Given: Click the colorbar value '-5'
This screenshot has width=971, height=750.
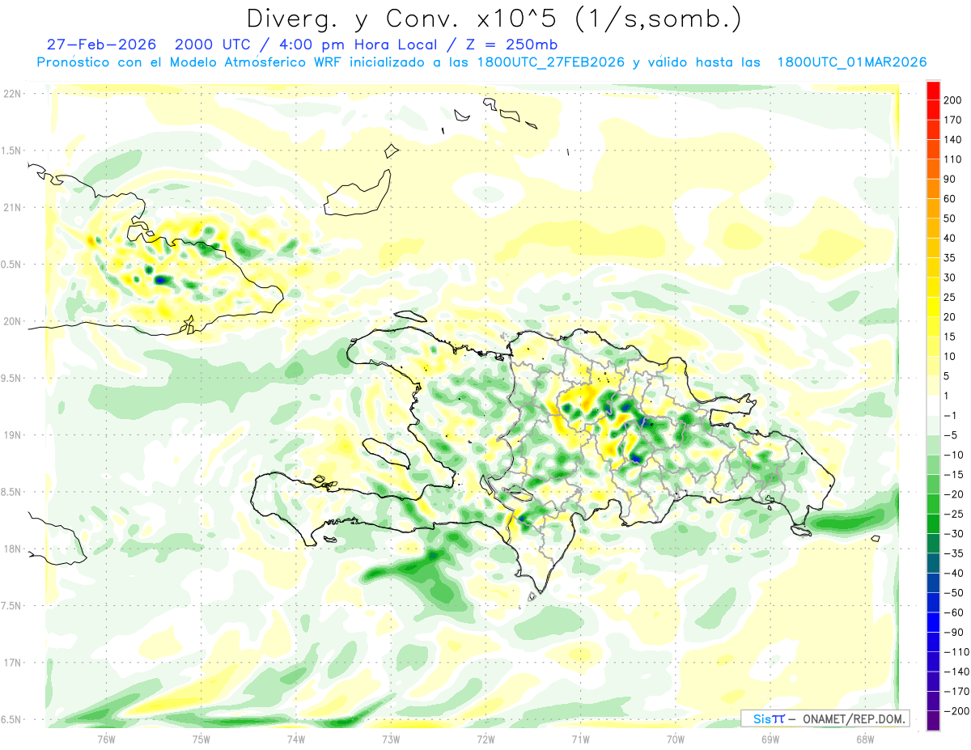Looking at the screenshot, I should tap(951, 435).
